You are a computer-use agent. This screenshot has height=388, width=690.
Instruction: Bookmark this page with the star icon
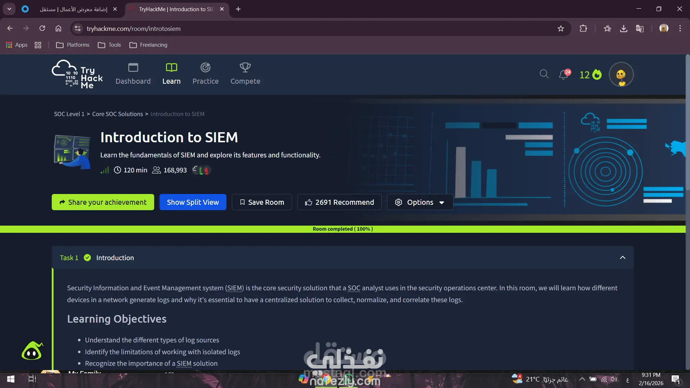click(561, 28)
